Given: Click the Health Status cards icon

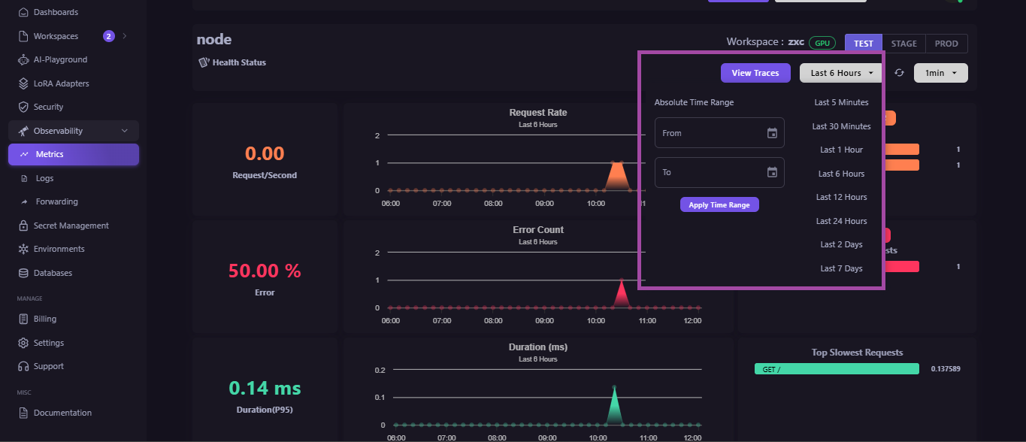Looking at the screenshot, I should (x=203, y=62).
